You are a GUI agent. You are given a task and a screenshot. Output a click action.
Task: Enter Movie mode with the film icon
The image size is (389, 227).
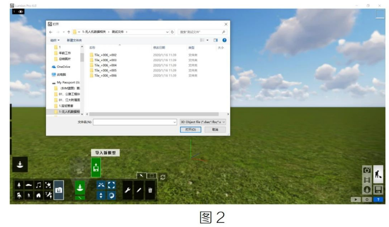click(367, 180)
